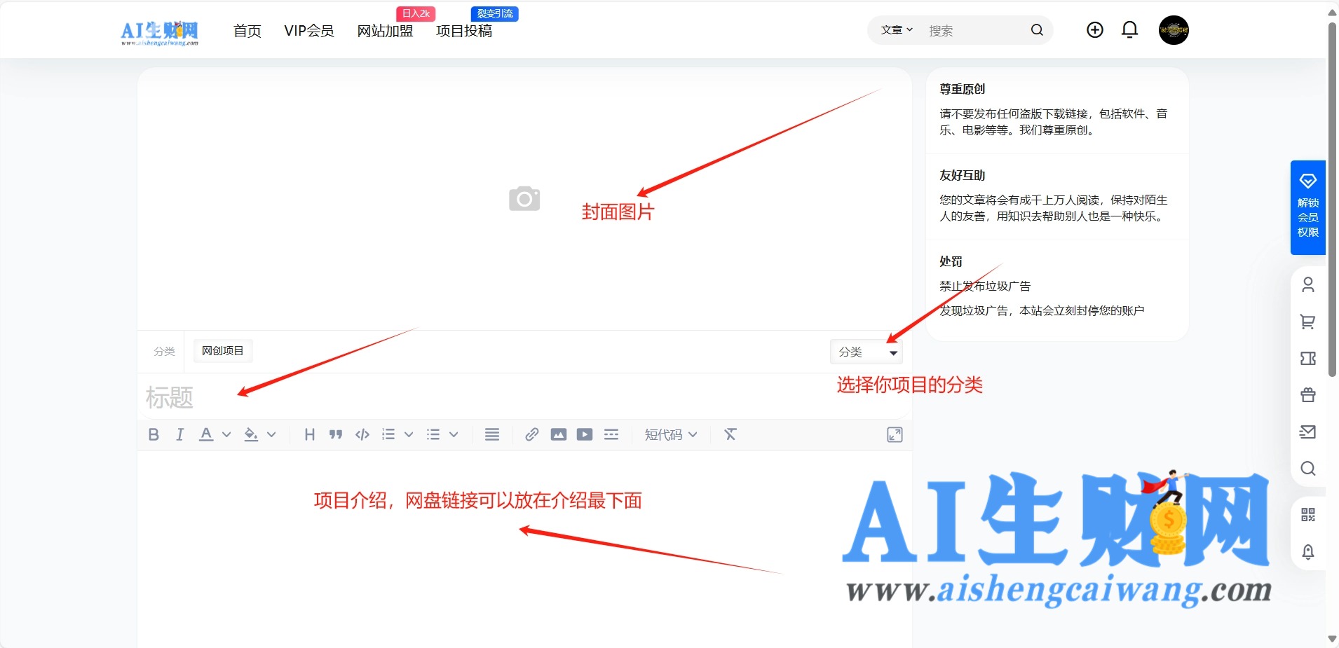Open the VIP会员 navigation menu
Screen dimensions: 1339x648
coord(308,32)
